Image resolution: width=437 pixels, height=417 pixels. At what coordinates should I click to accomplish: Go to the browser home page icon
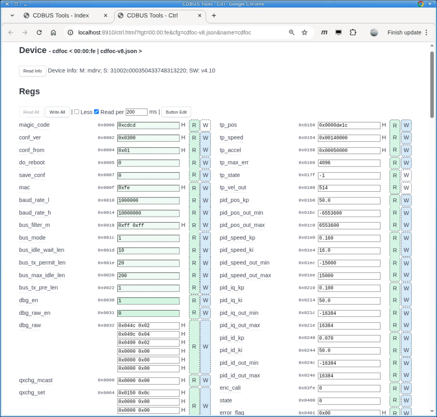click(x=53, y=32)
